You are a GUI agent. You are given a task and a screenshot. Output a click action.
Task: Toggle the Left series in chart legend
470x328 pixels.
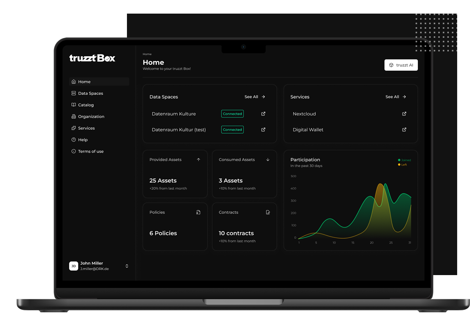point(403,165)
